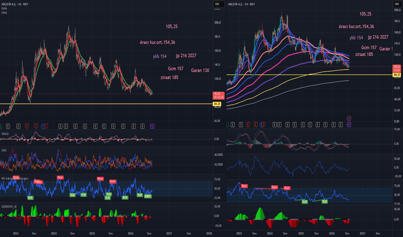Open last gray earnings marker on daily chart
This screenshot has width=403, height=237.
coord(143,126)
